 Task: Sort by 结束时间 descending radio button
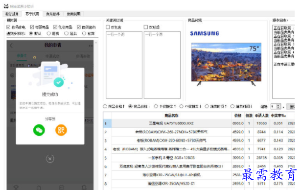[232, 106]
